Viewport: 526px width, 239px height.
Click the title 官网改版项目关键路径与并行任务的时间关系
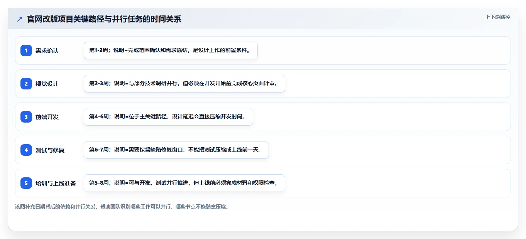tap(104, 19)
